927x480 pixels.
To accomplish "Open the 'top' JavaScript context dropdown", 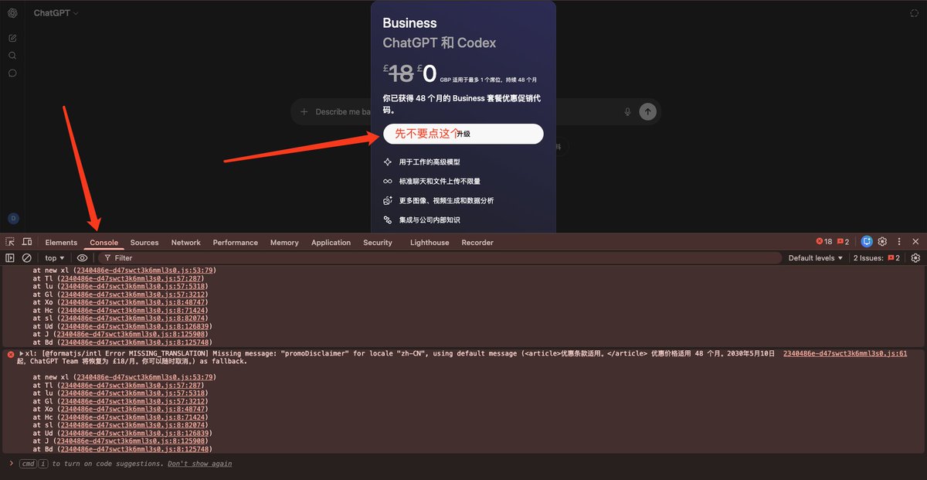I will [x=55, y=258].
